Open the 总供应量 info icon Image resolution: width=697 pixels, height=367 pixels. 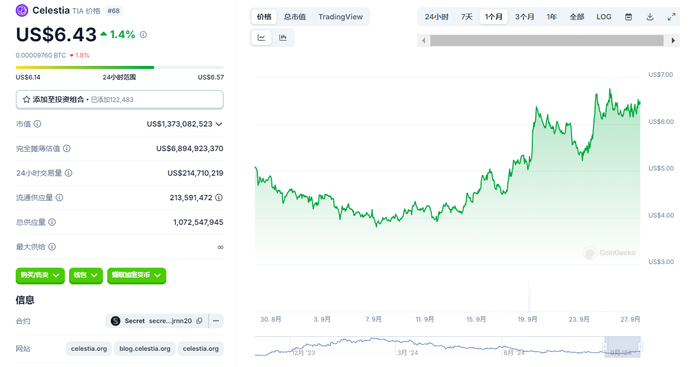tap(52, 222)
